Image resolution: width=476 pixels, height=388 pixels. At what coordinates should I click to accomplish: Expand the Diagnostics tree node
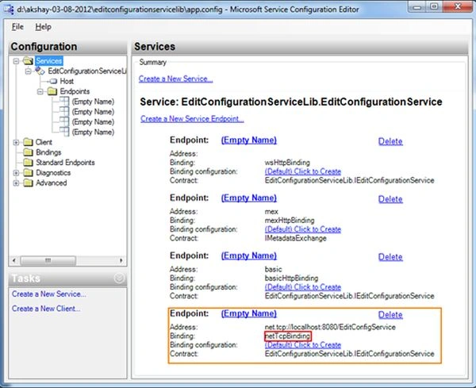16,173
